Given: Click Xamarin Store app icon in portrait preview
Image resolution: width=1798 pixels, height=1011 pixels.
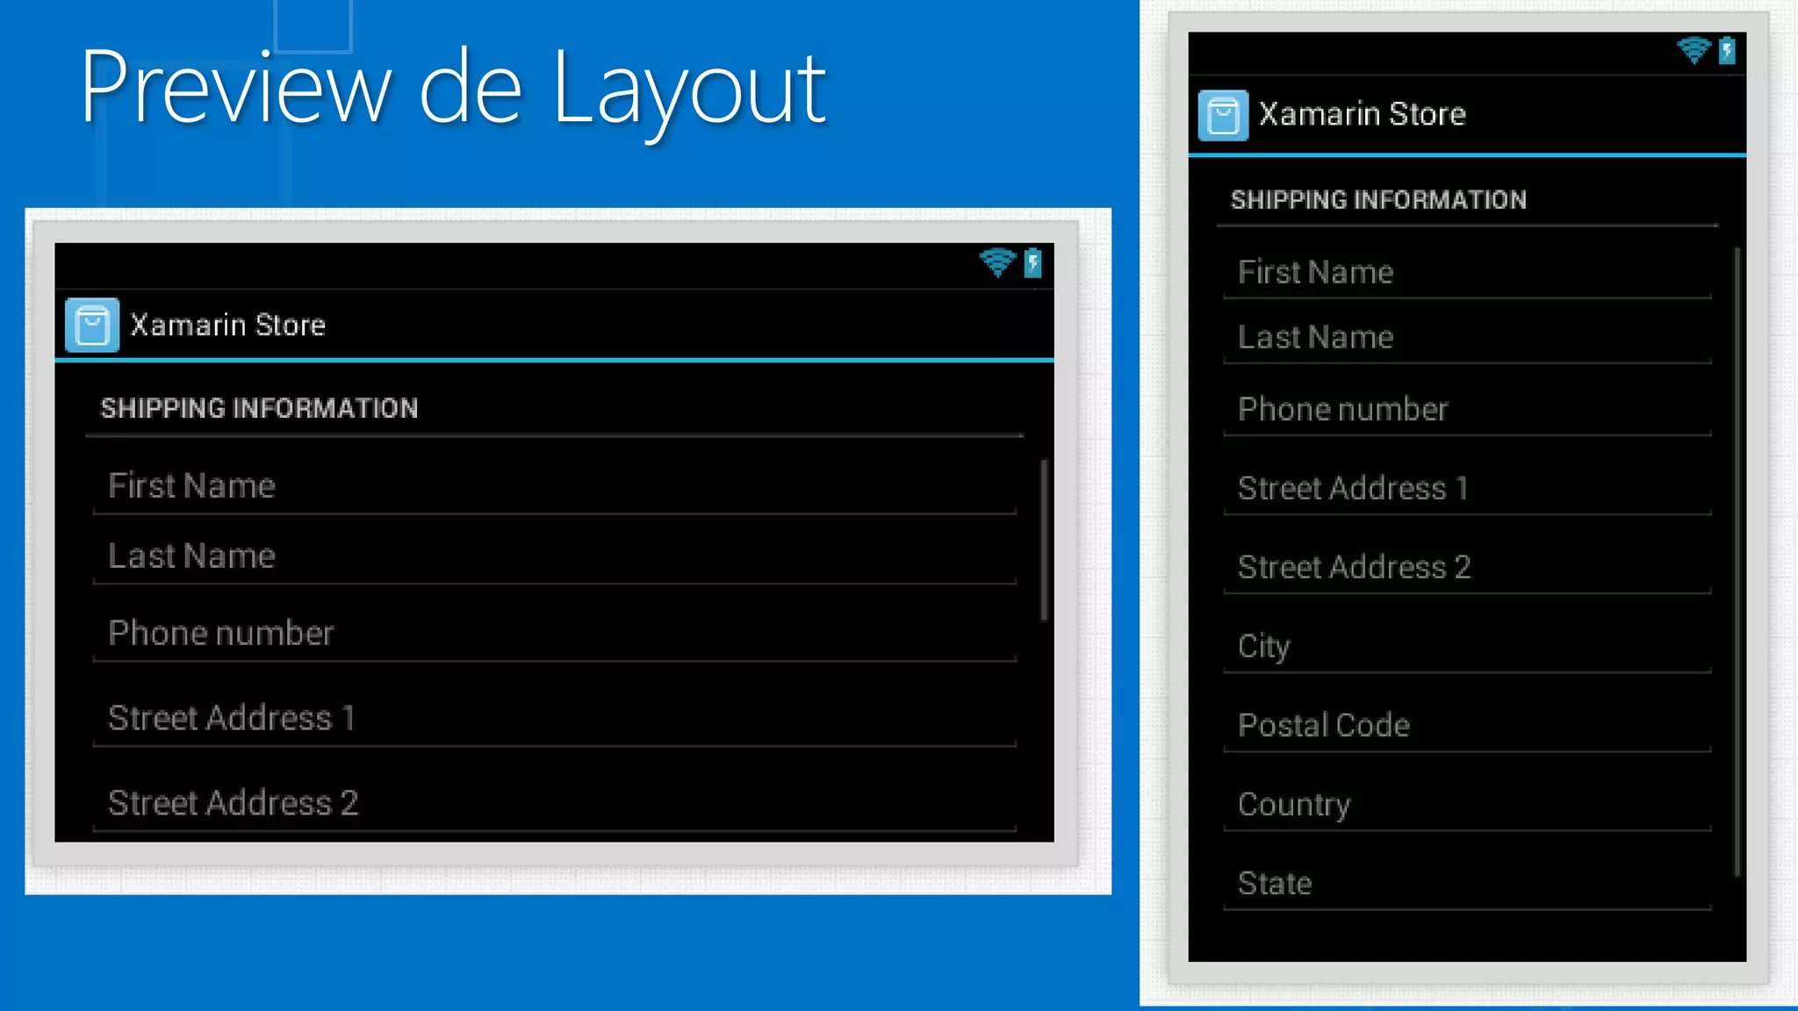Looking at the screenshot, I should point(1223,115).
